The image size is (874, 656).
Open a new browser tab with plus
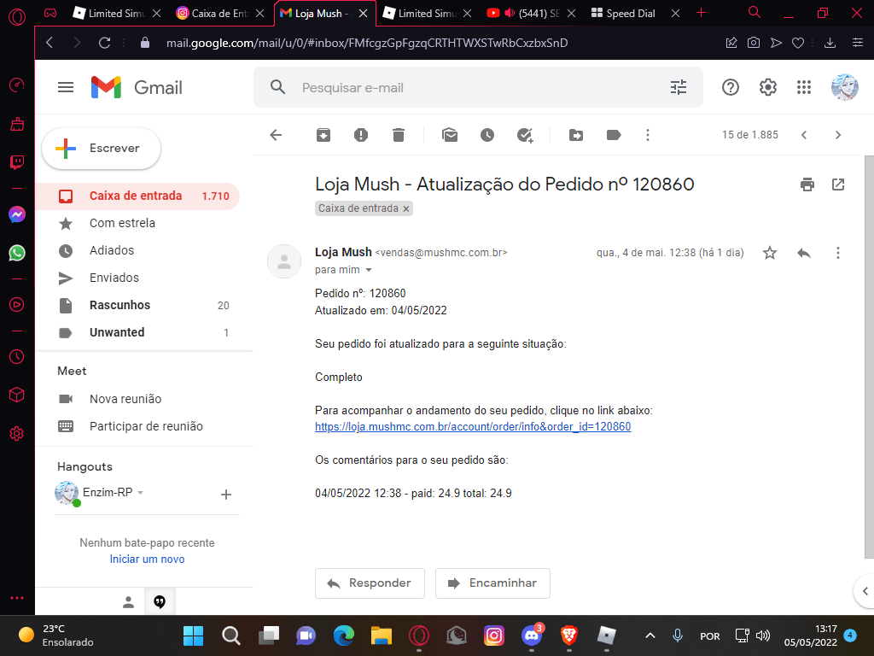click(x=702, y=13)
